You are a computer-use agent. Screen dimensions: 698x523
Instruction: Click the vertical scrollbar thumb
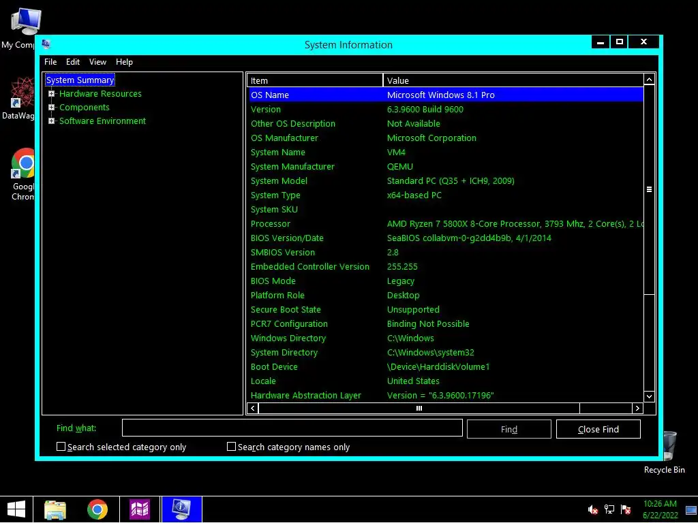649,189
